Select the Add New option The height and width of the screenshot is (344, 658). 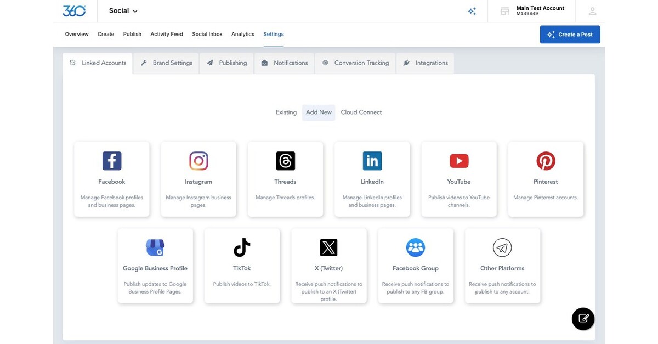(x=319, y=112)
